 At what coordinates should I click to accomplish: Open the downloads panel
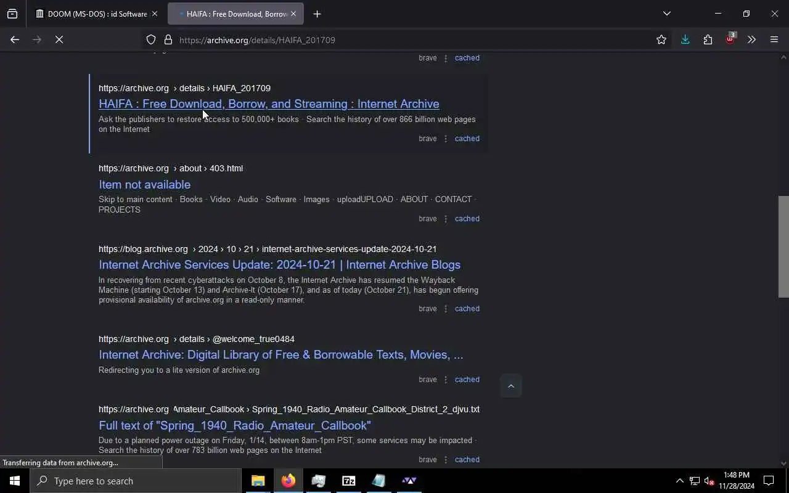[x=685, y=39]
